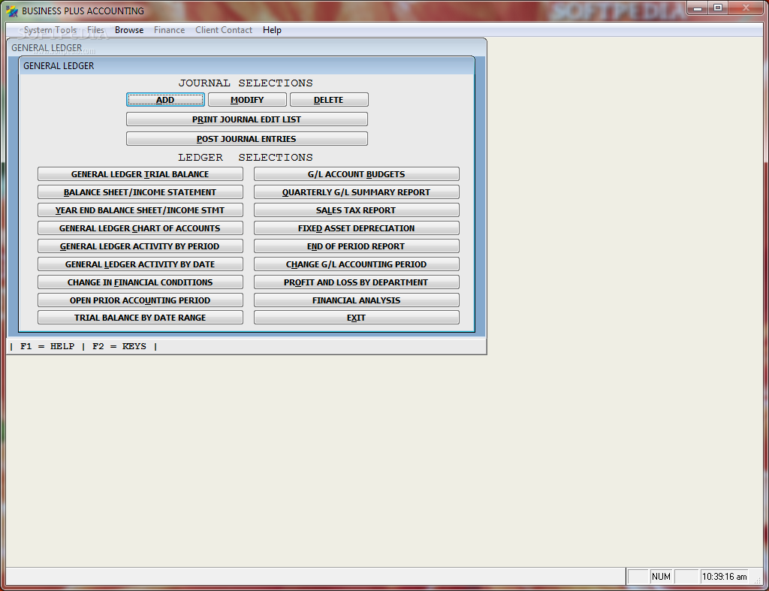The height and width of the screenshot is (591, 769).
Task: Open General Ledger Activity by Period
Action: 140,246
